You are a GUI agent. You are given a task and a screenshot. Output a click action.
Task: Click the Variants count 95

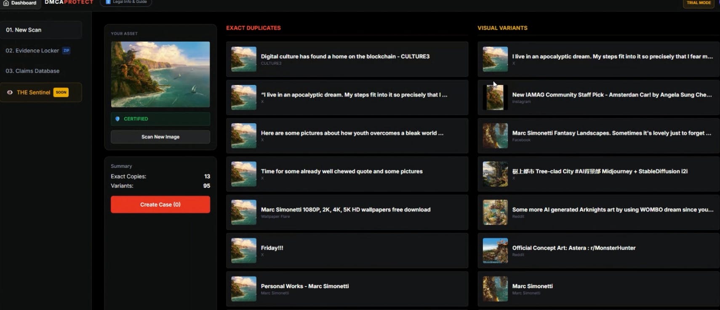(x=207, y=185)
